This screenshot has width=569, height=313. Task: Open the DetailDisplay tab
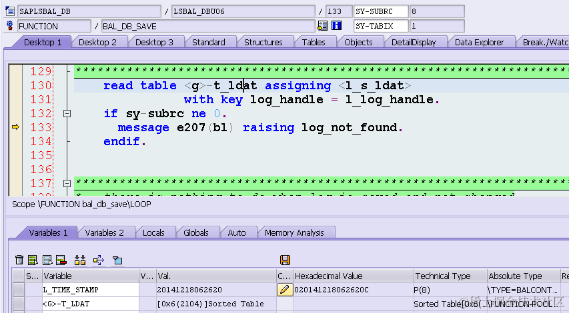[414, 43]
